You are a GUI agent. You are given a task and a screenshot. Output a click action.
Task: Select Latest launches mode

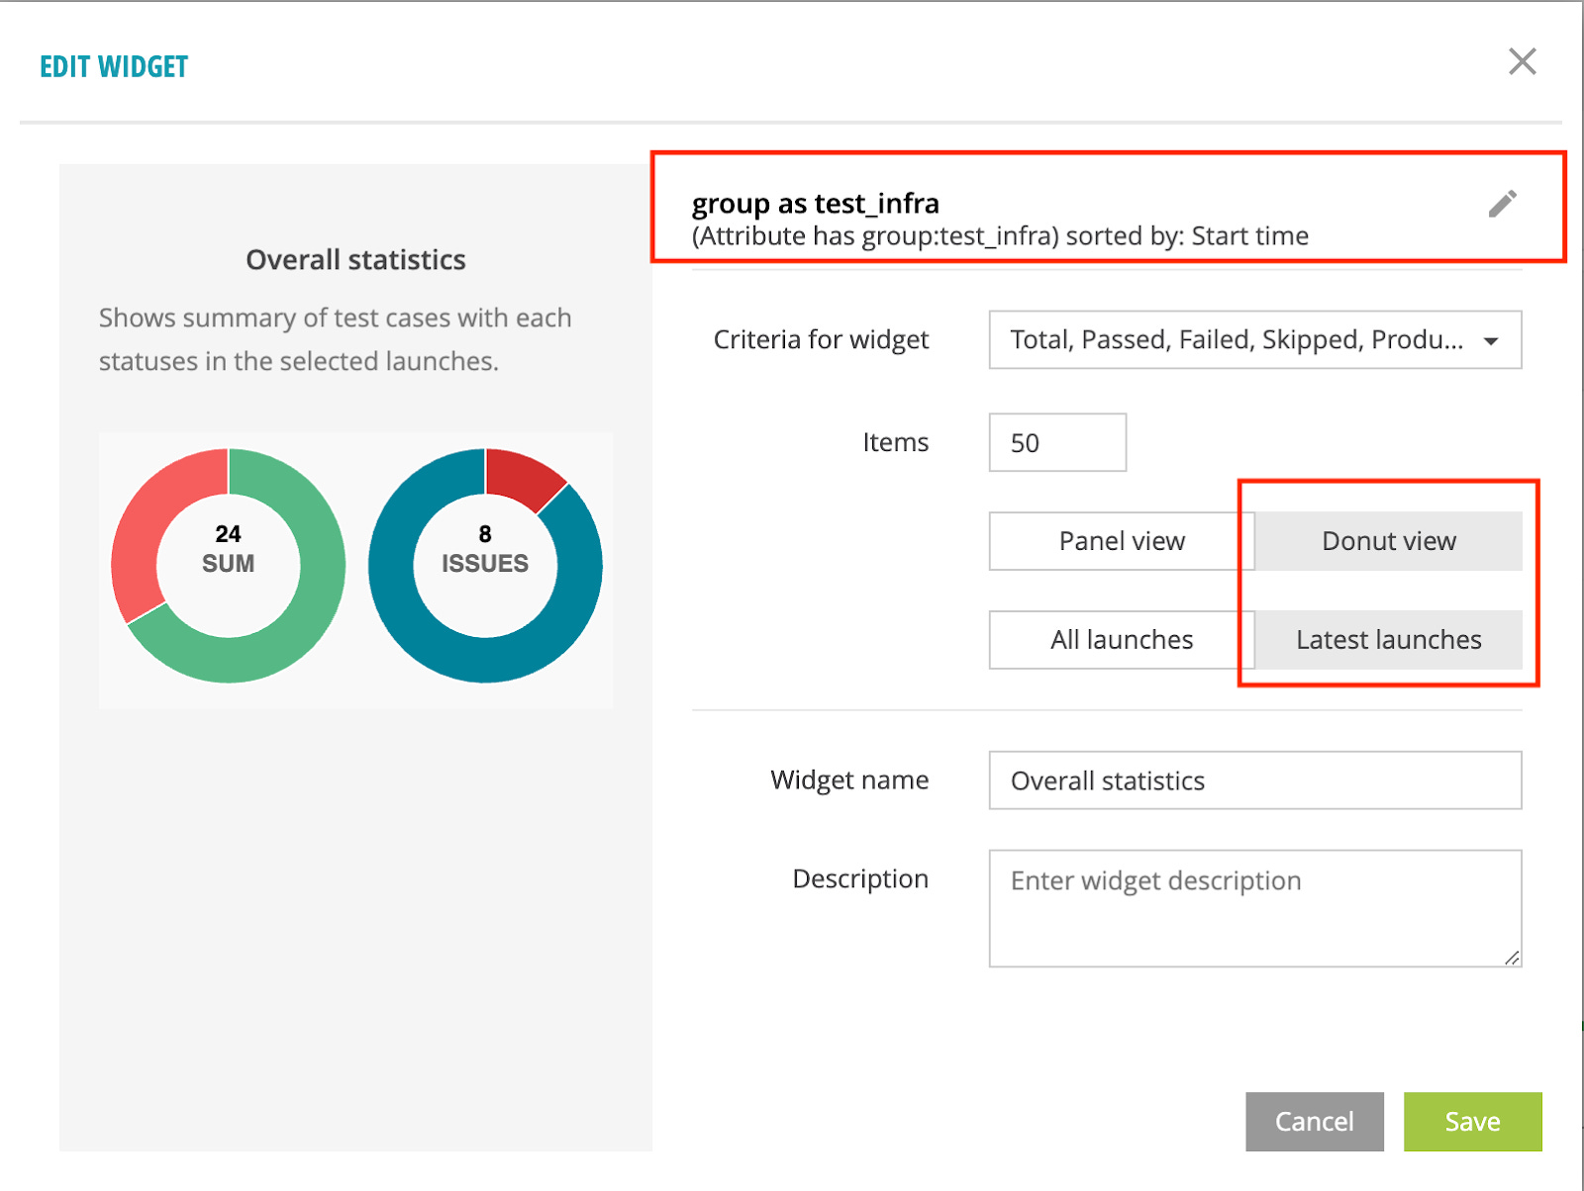click(1388, 640)
